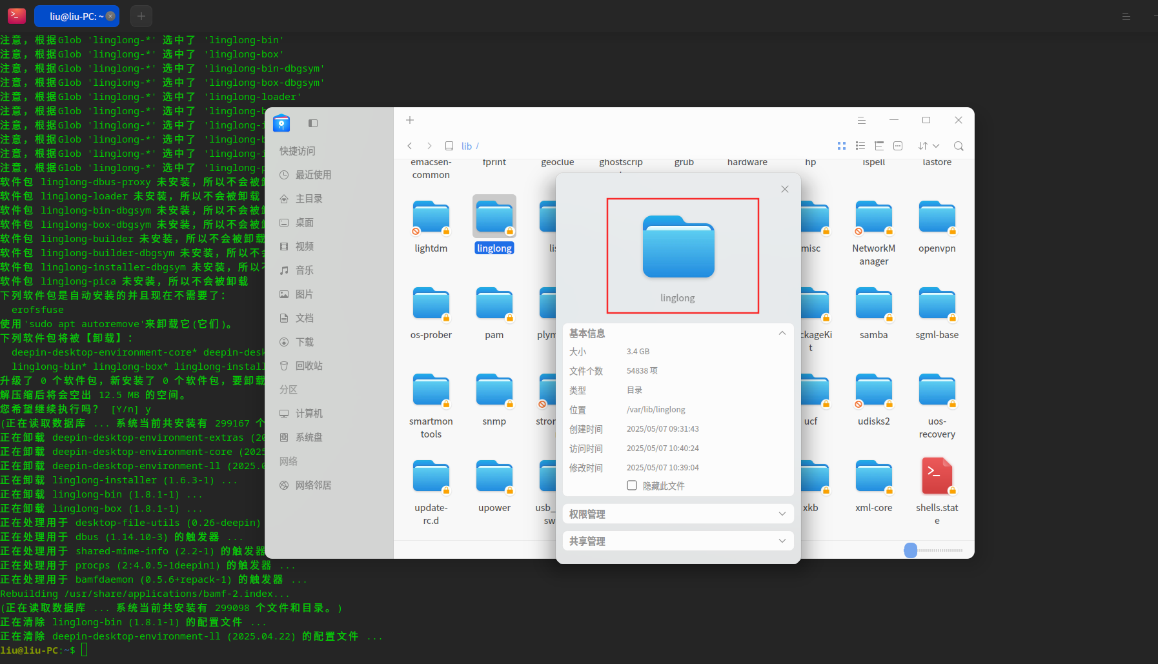Open the sgml-base folder
1158x664 pixels.
[937, 305]
